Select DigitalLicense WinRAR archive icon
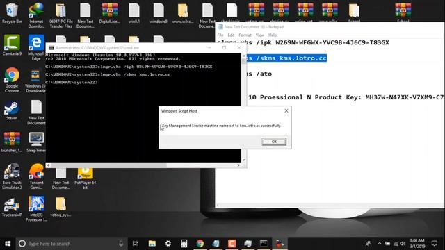 coord(110,13)
